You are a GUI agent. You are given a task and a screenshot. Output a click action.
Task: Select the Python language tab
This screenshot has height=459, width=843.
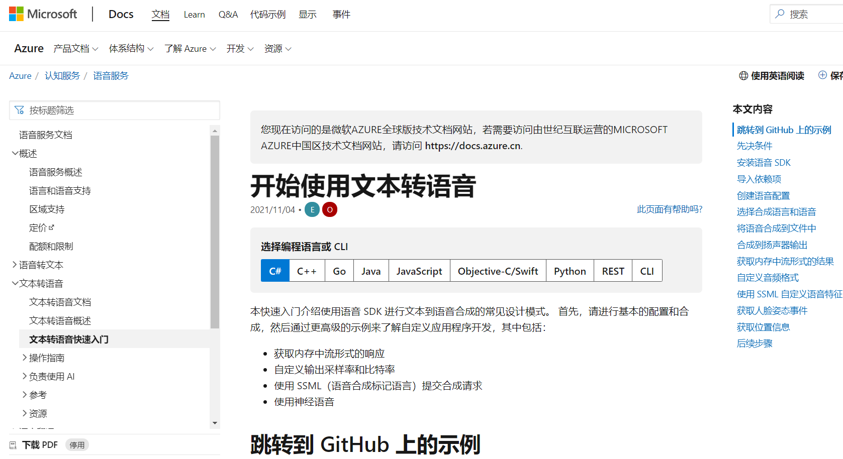pyautogui.click(x=570, y=271)
